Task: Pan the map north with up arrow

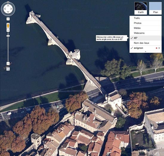Action: pos(8,6)
